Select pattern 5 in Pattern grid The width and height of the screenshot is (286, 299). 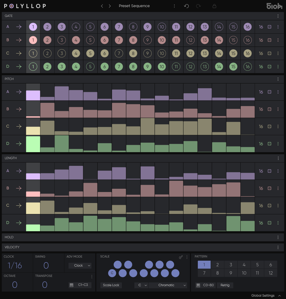click(257, 265)
